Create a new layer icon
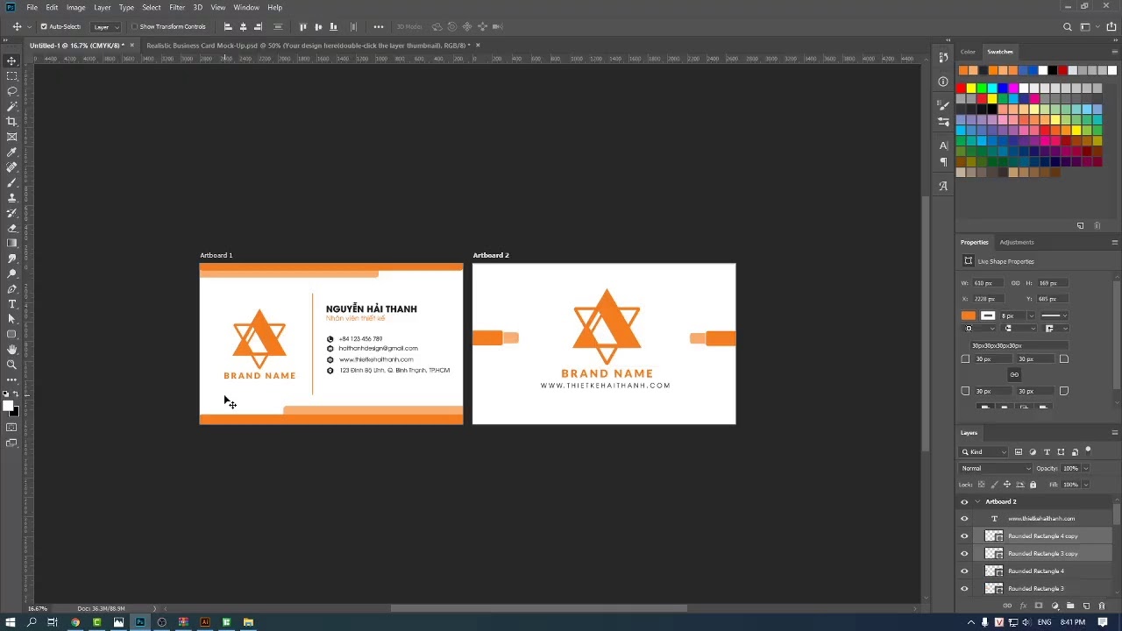This screenshot has width=1122, height=631. pyautogui.click(x=1086, y=606)
